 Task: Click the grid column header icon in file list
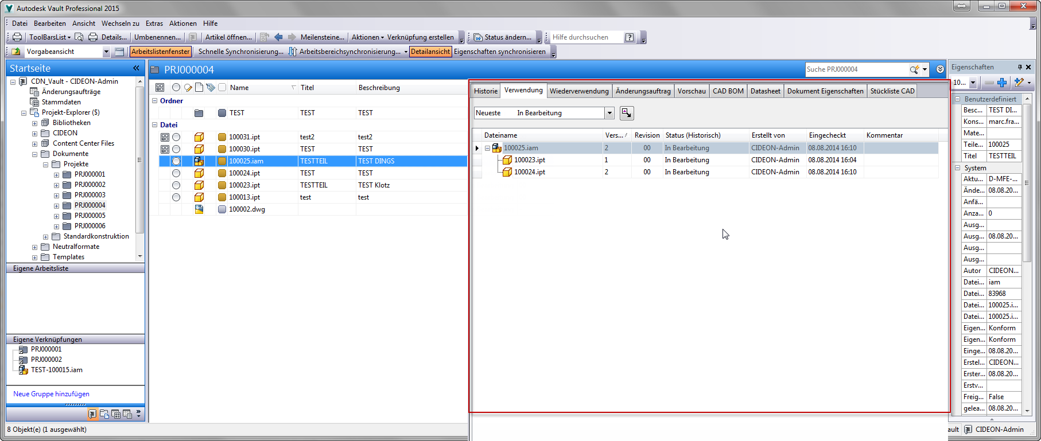click(x=160, y=88)
